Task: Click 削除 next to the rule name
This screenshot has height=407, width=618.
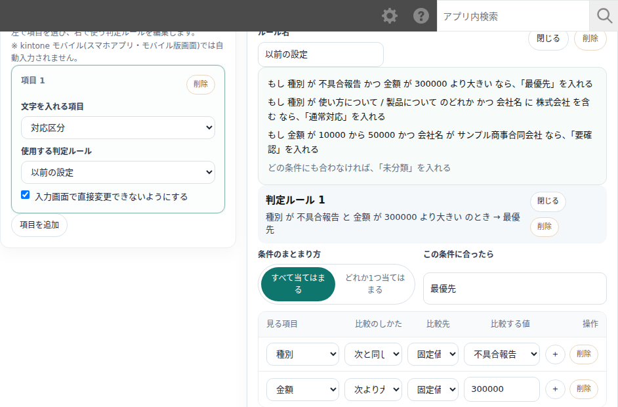Action: 590,39
